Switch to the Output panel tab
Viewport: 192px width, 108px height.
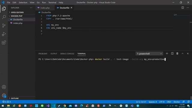(54, 54)
